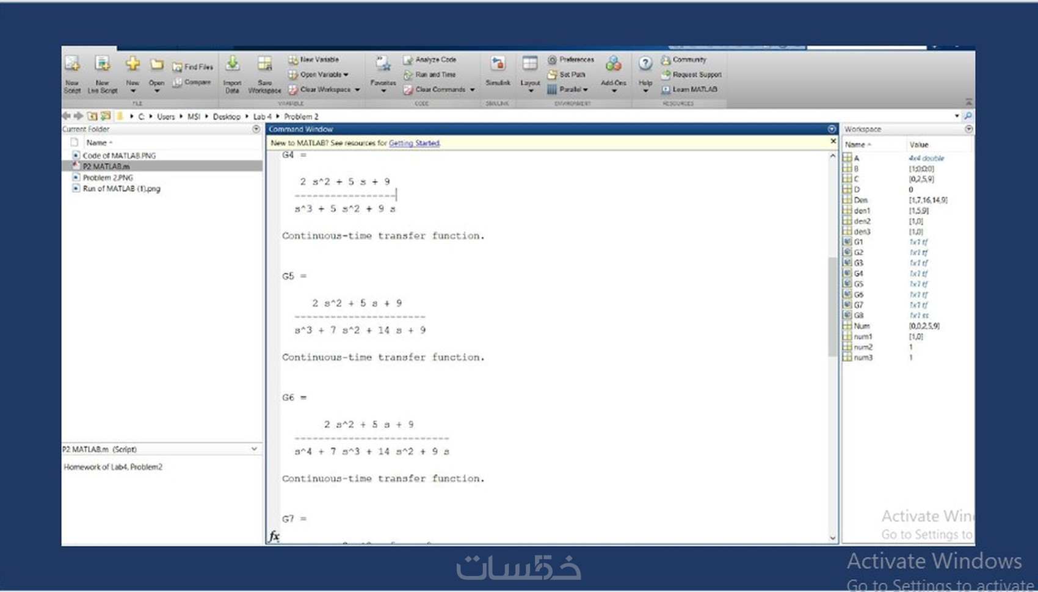Open Learn MATLAB resources
Screen dimensions: 1038x592
(689, 89)
